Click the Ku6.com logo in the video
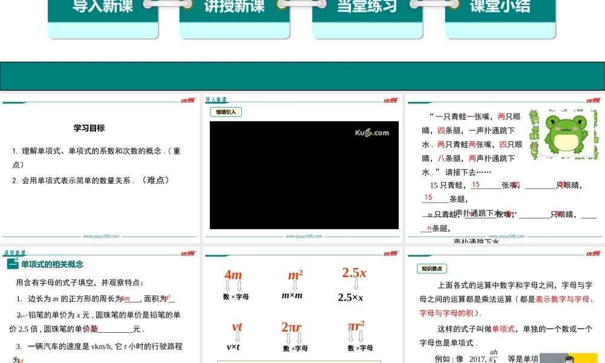This screenshot has height=363, width=605. (371, 132)
